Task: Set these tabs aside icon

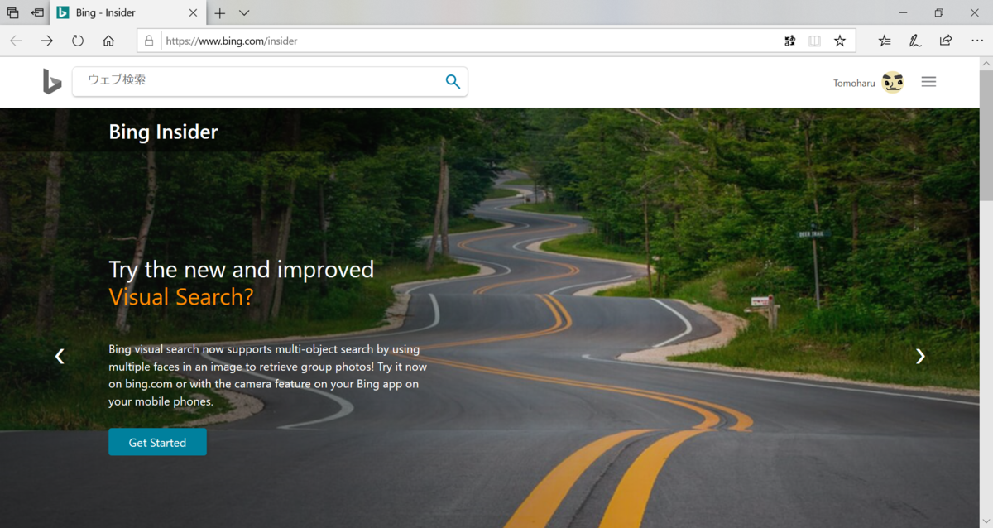Action: pos(37,13)
